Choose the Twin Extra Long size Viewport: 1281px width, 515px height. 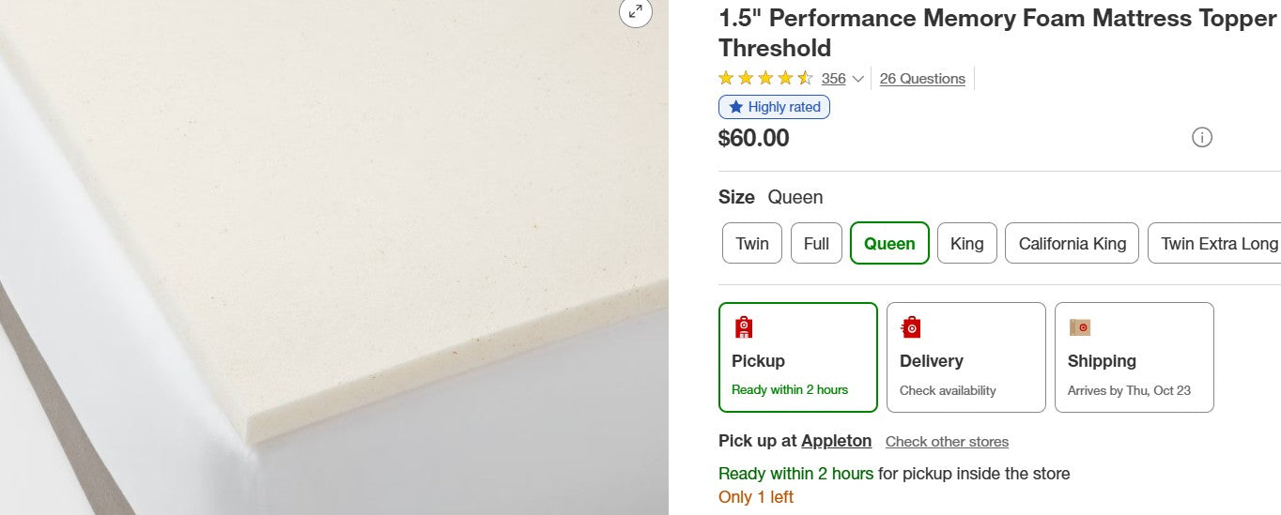point(1218,244)
